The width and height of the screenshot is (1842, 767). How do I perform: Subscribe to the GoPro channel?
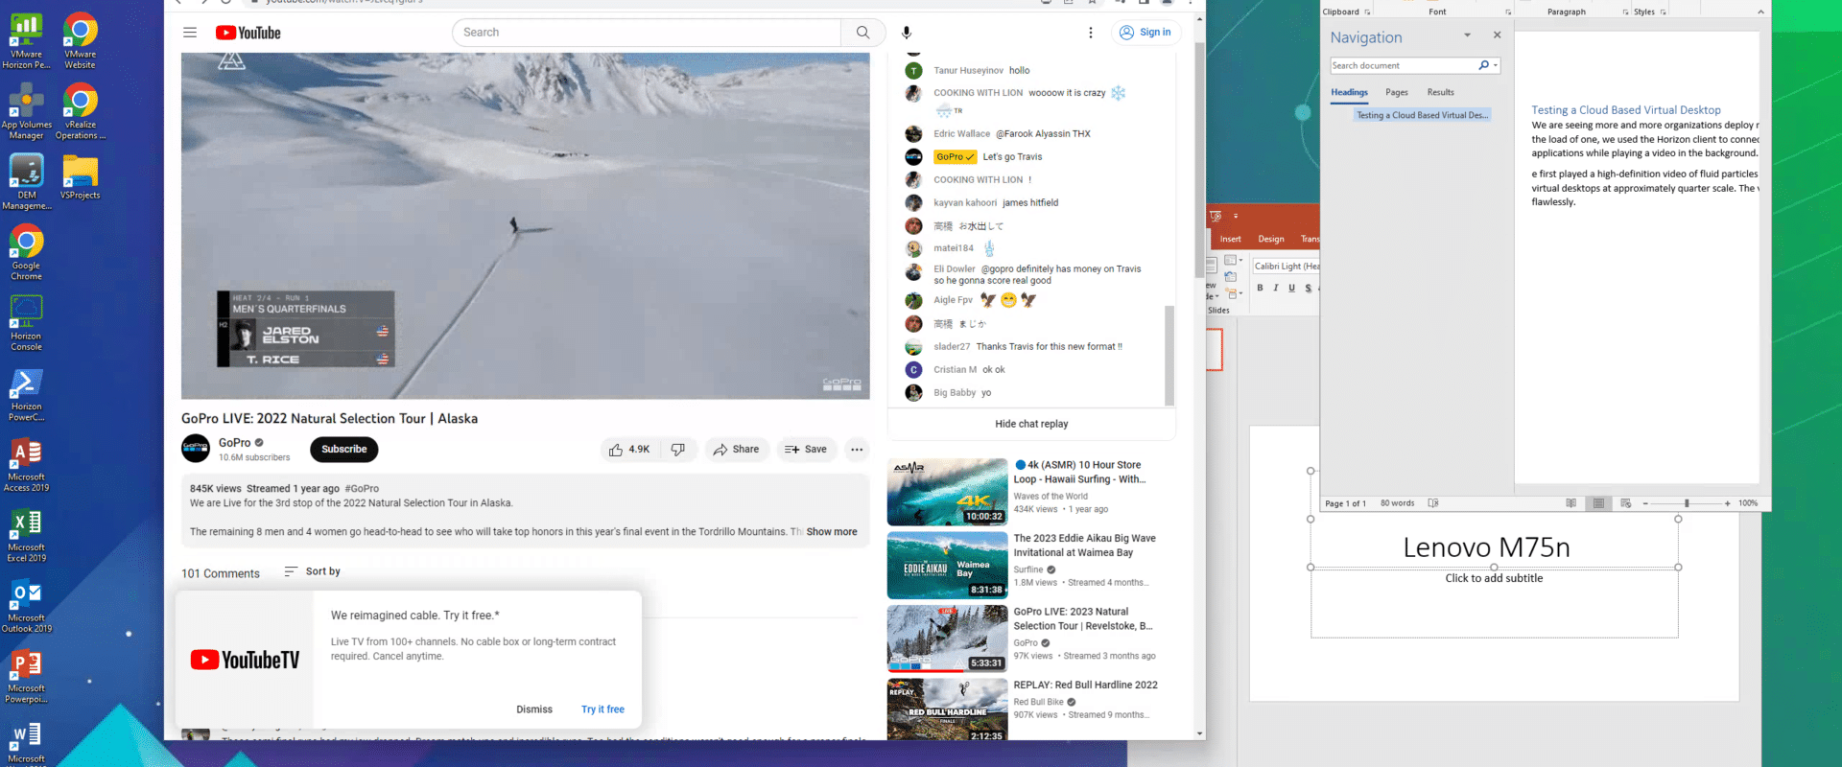point(344,450)
